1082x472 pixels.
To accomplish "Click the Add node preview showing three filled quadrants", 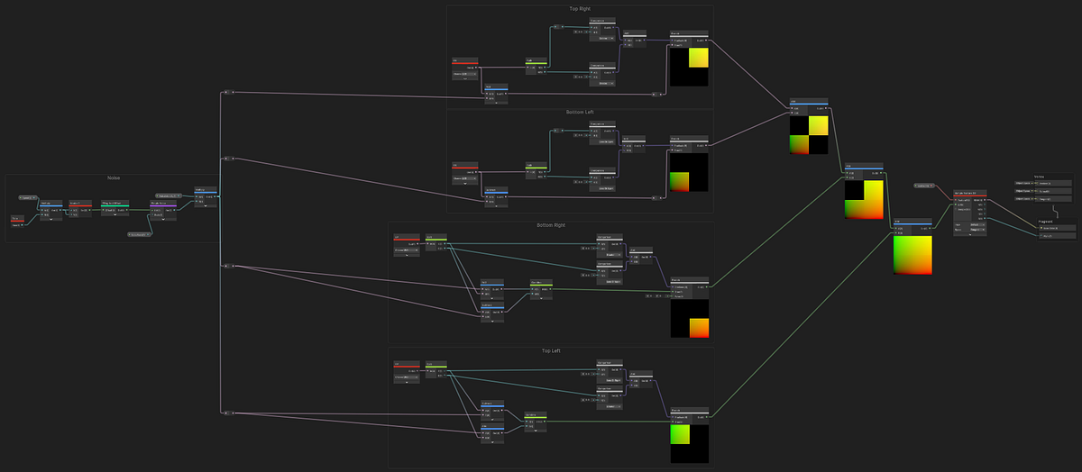I will click(865, 200).
